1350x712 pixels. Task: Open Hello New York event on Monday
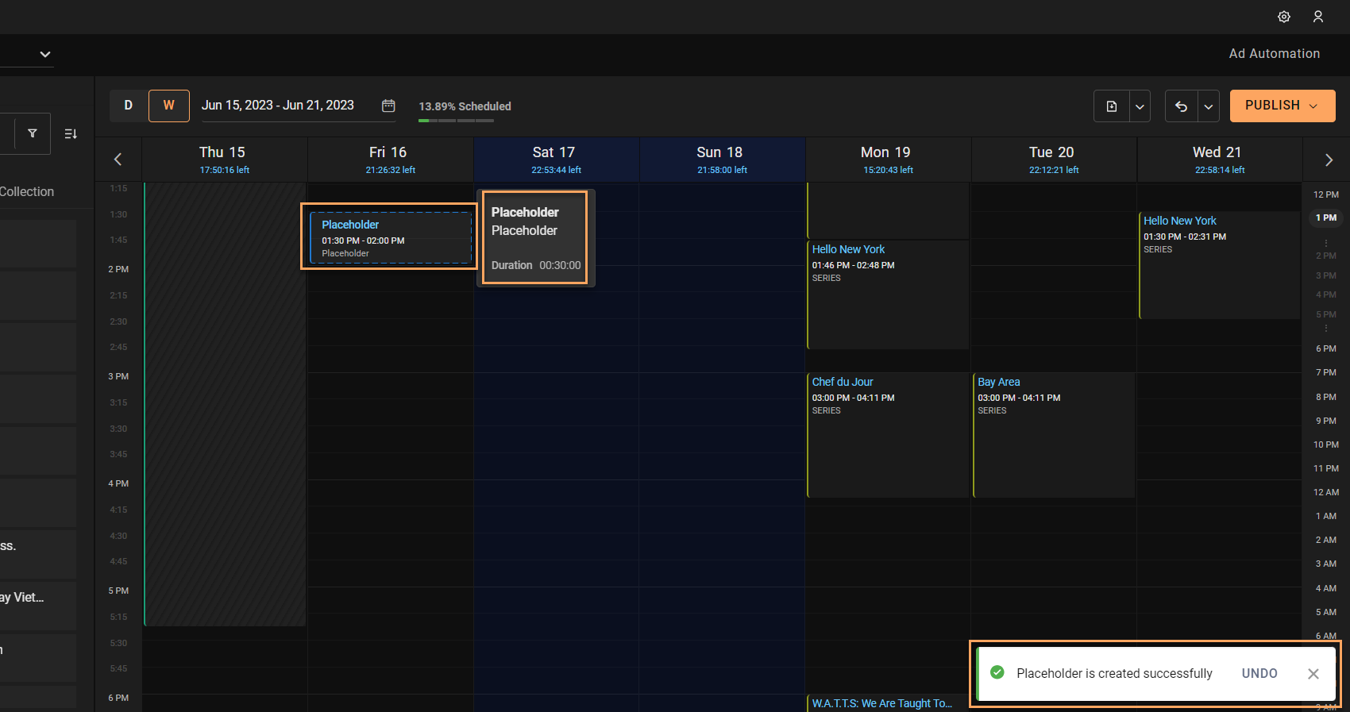889,294
